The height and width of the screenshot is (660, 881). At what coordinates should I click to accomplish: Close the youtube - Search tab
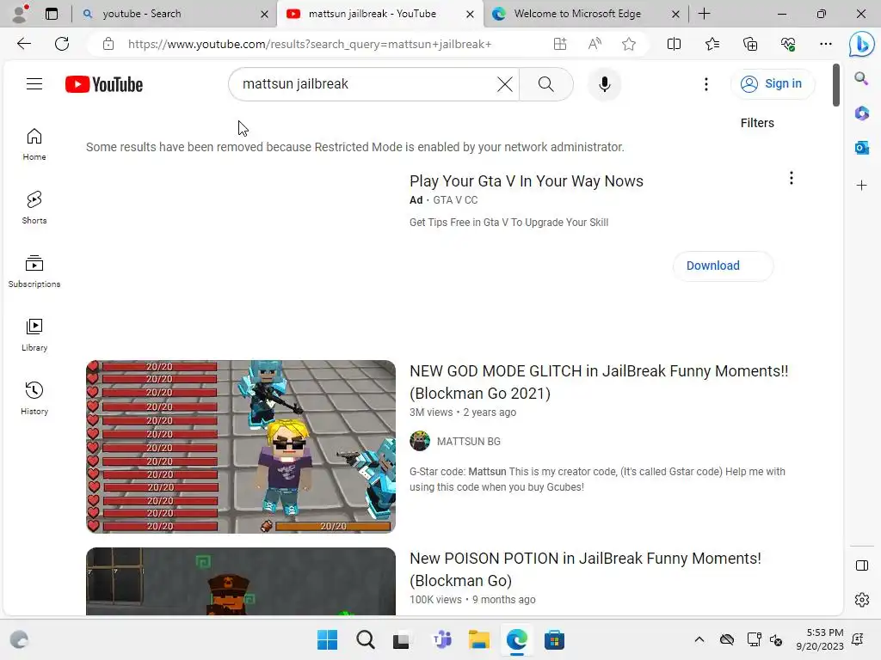pyautogui.click(x=265, y=14)
